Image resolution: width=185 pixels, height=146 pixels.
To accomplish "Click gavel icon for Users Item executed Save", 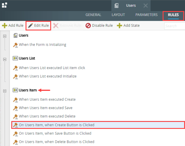I will [x=15, y=108].
